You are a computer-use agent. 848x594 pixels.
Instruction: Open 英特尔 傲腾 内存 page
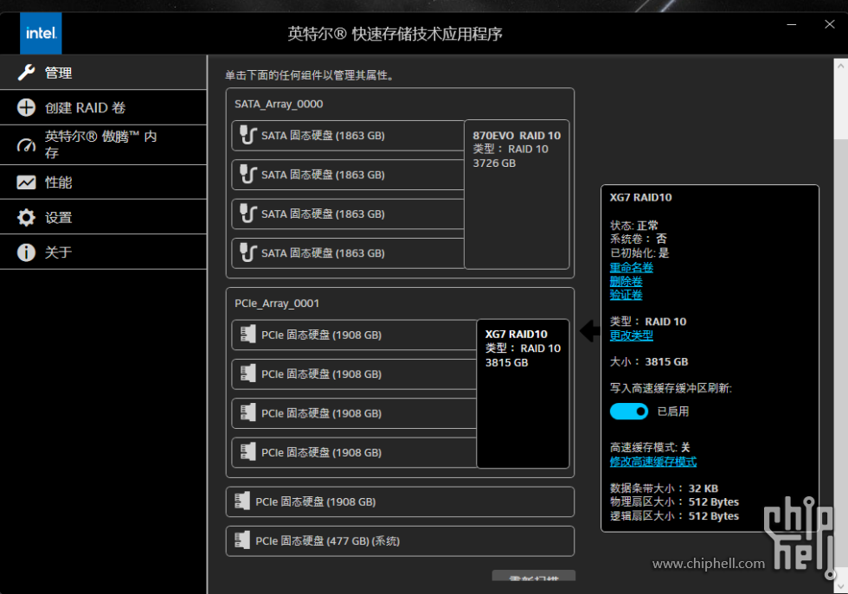pyautogui.click(x=103, y=145)
